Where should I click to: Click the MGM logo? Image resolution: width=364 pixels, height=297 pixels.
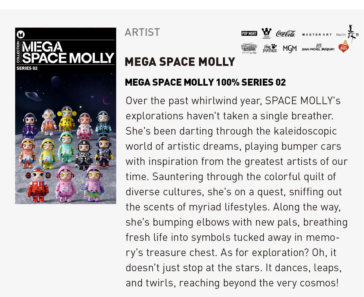click(x=290, y=49)
